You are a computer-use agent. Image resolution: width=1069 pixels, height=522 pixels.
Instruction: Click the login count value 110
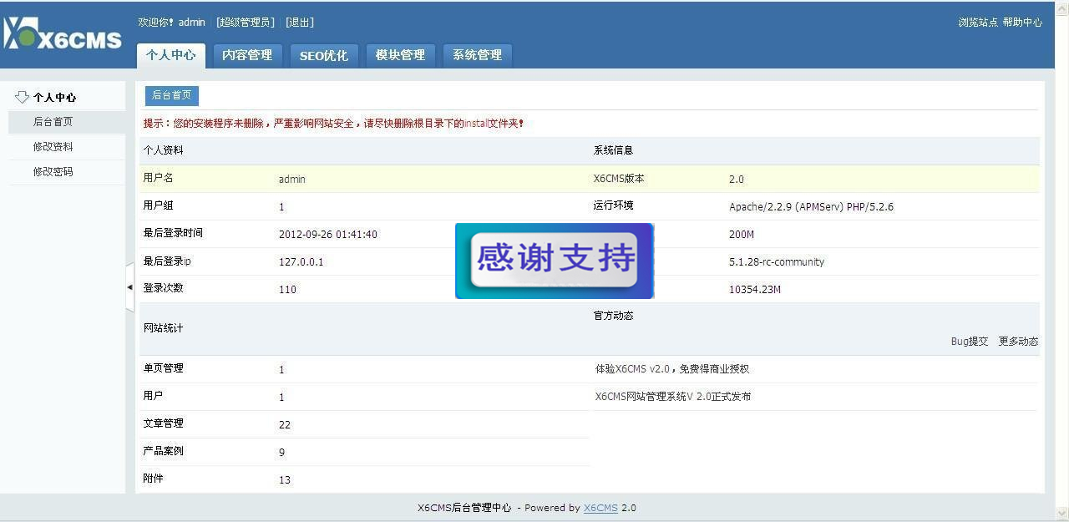pyautogui.click(x=287, y=290)
